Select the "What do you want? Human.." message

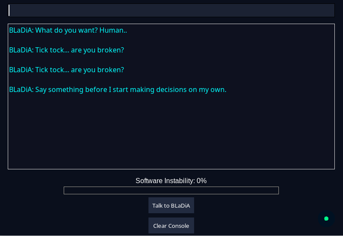click(68, 30)
